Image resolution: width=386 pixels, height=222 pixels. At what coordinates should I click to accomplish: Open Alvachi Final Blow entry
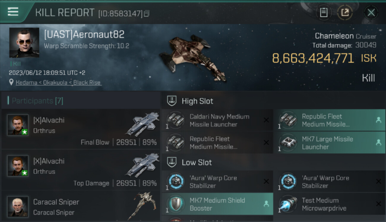81,129
